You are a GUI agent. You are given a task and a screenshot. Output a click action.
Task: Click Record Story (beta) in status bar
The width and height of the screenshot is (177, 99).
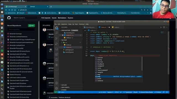(146, 92)
